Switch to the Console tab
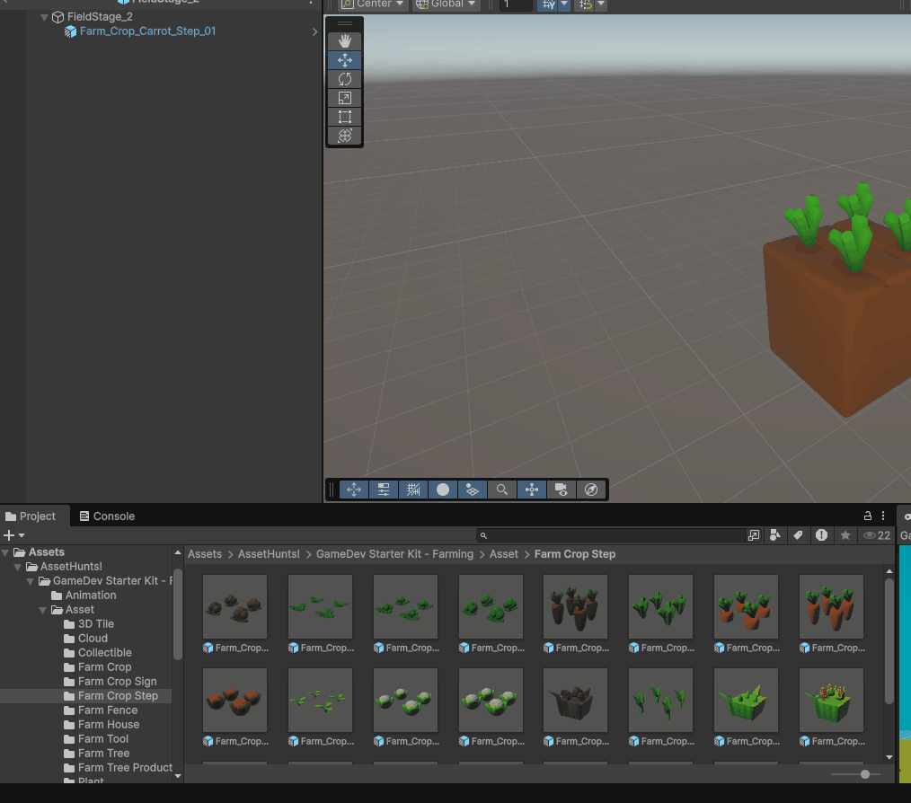911x803 pixels. click(x=107, y=516)
